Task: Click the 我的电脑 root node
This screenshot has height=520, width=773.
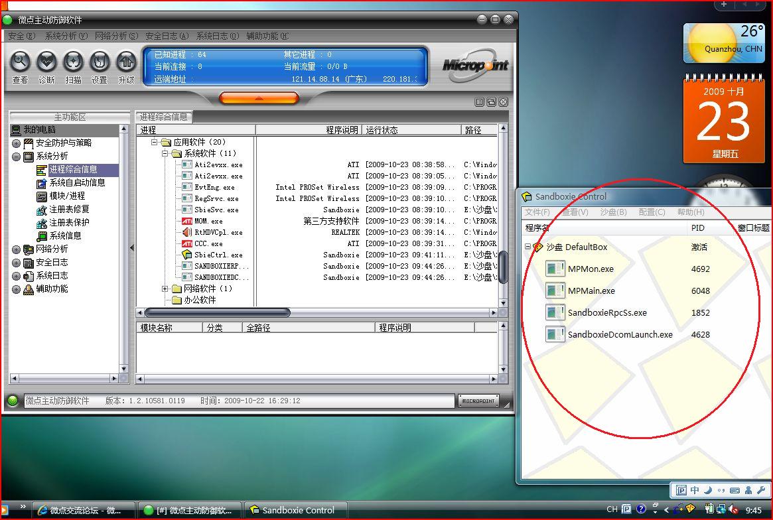Action: (x=39, y=129)
